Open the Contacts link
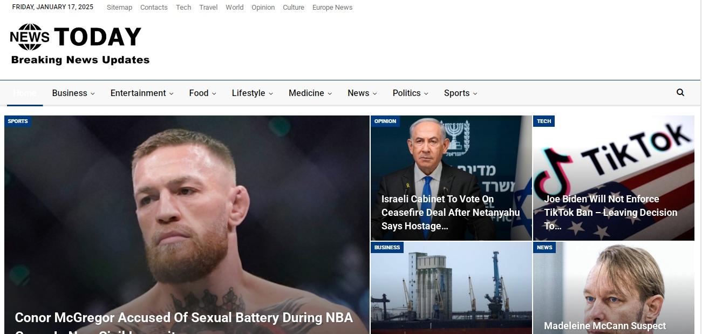Image resolution: width=702 pixels, height=334 pixels. (154, 8)
